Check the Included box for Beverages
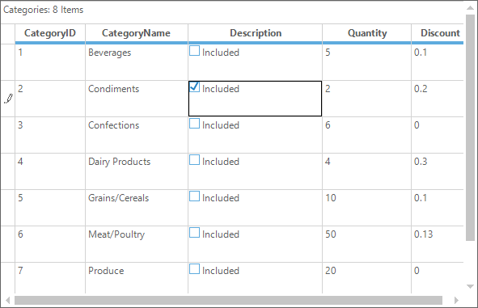The width and height of the screenshot is (478, 308). [194, 51]
